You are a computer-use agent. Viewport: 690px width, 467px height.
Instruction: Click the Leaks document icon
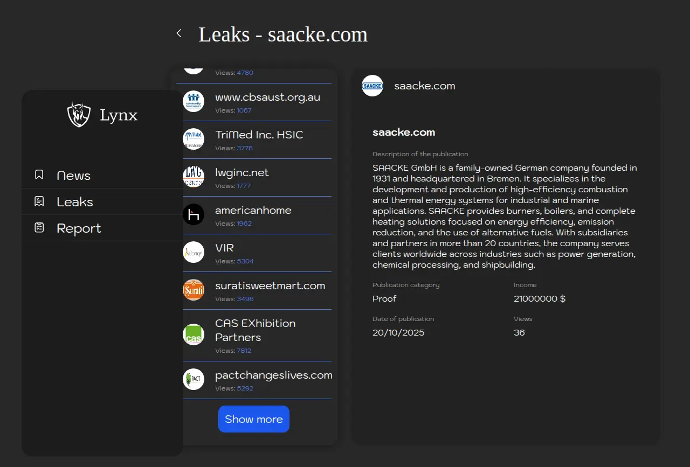pos(39,201)
